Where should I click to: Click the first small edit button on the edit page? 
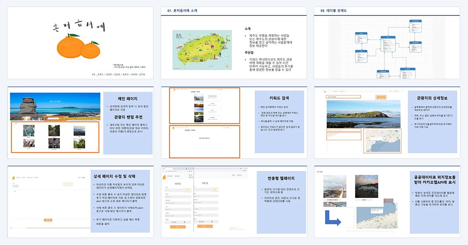[x=66, y=184]
